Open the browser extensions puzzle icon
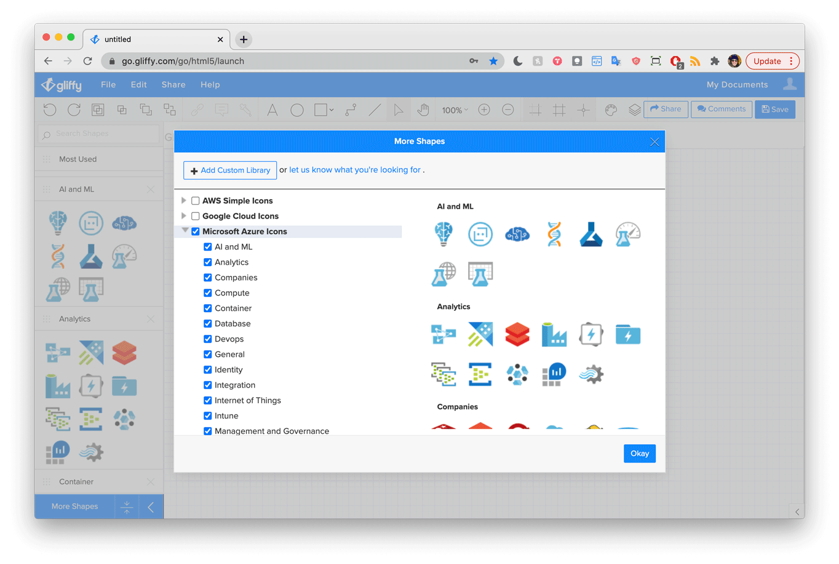The image size is (839, 564). (714, 61)
